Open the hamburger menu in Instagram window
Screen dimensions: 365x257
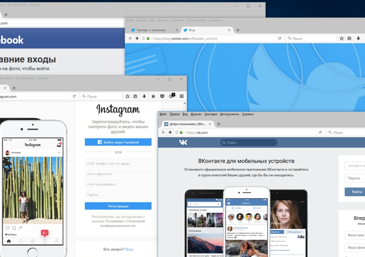coord(182,96)
